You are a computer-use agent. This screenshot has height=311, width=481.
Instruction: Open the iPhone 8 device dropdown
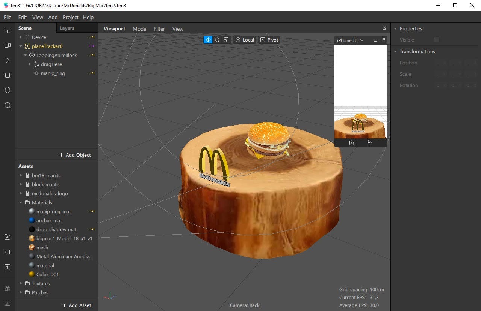click(x=350, y=40)
